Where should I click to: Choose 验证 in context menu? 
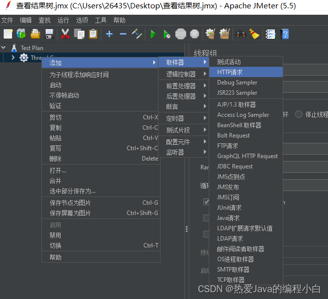click(100, 106)
